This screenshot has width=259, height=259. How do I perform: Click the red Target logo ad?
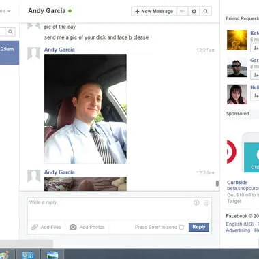coord(232,152)
